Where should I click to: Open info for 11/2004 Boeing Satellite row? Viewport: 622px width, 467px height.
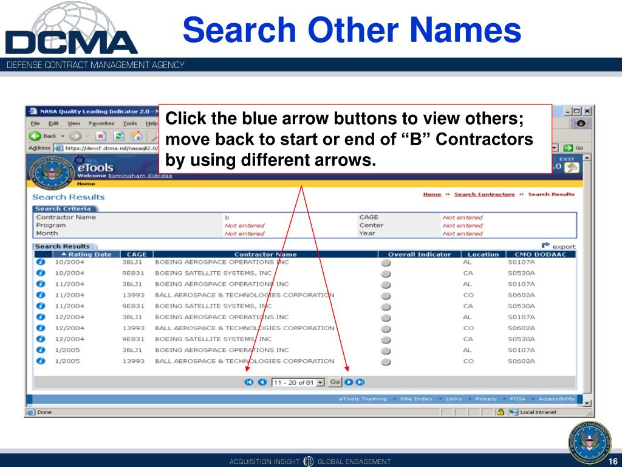(41, 306)
